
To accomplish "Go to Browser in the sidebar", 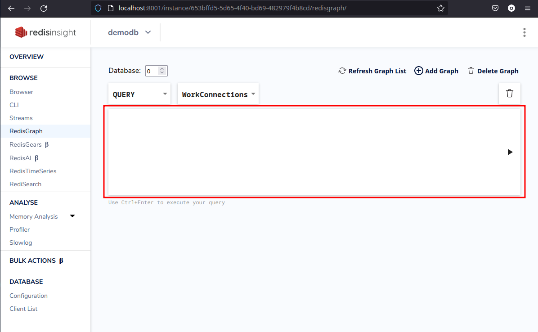I will [21, 92].
